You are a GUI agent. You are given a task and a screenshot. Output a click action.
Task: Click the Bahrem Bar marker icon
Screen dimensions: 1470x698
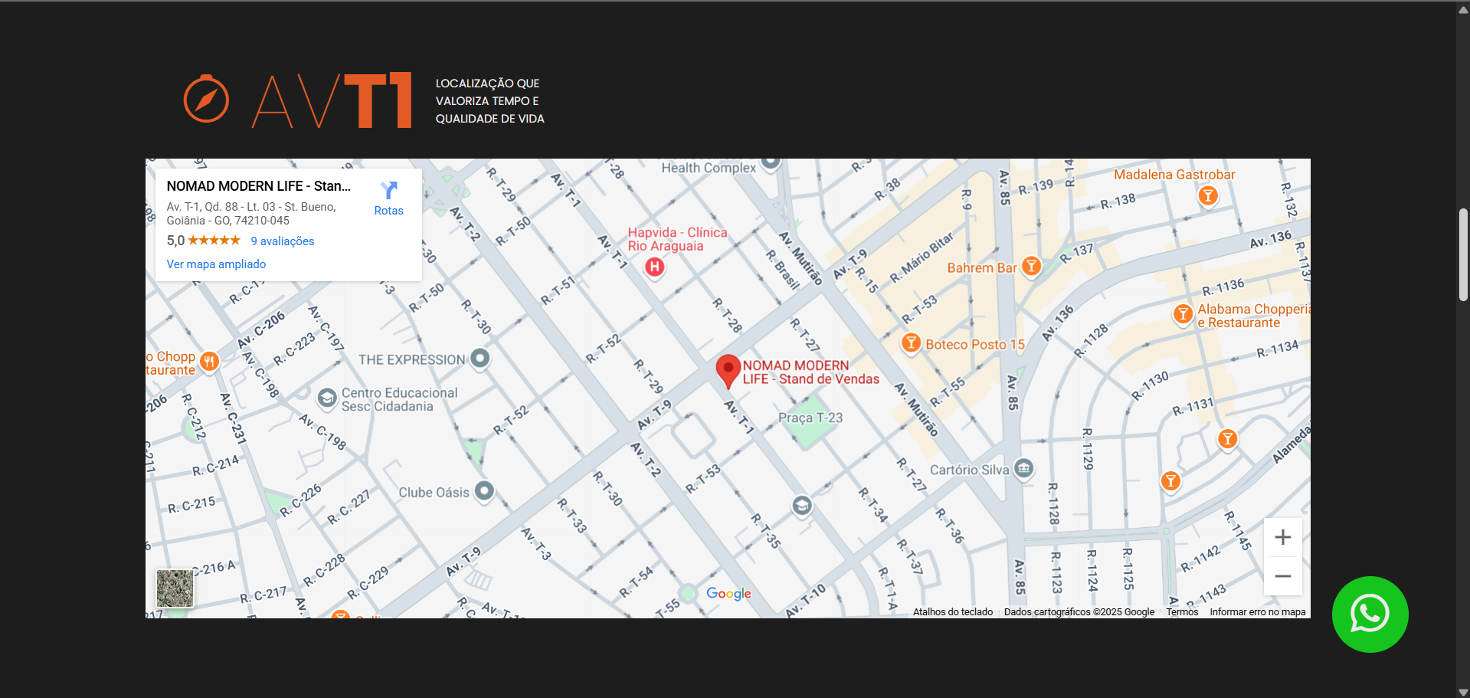(1031, 266)
